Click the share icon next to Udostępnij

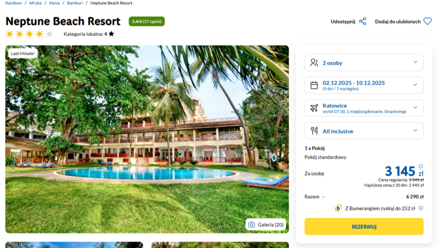(x=363, y=21)
